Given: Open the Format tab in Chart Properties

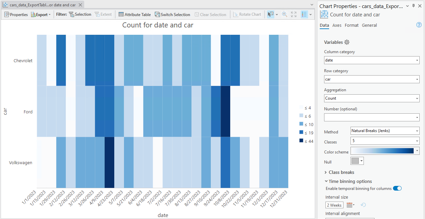Looking at the screenshot, I should [351, 25].
